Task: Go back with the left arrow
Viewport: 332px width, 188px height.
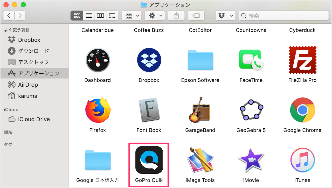Action: (x=9, y=16)
